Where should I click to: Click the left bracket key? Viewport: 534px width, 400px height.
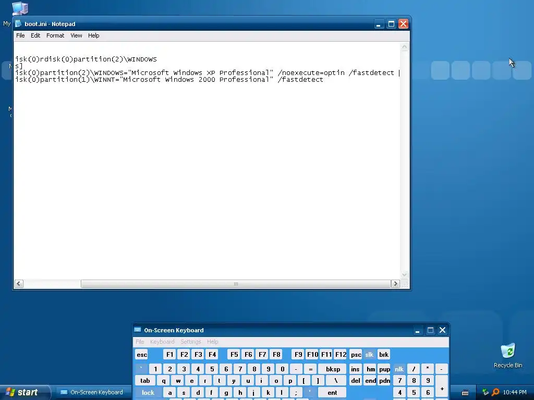coord(304,381)
